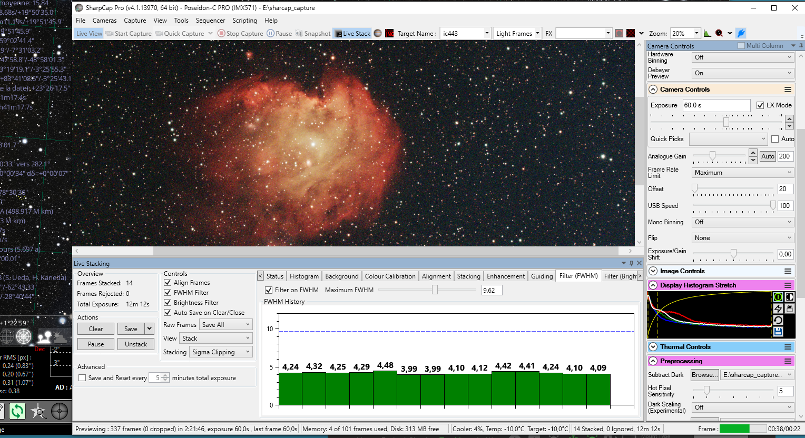This screenshot has width=805, height=438.
Task: Open the Sequencer menu
Action: pos(210,21)
